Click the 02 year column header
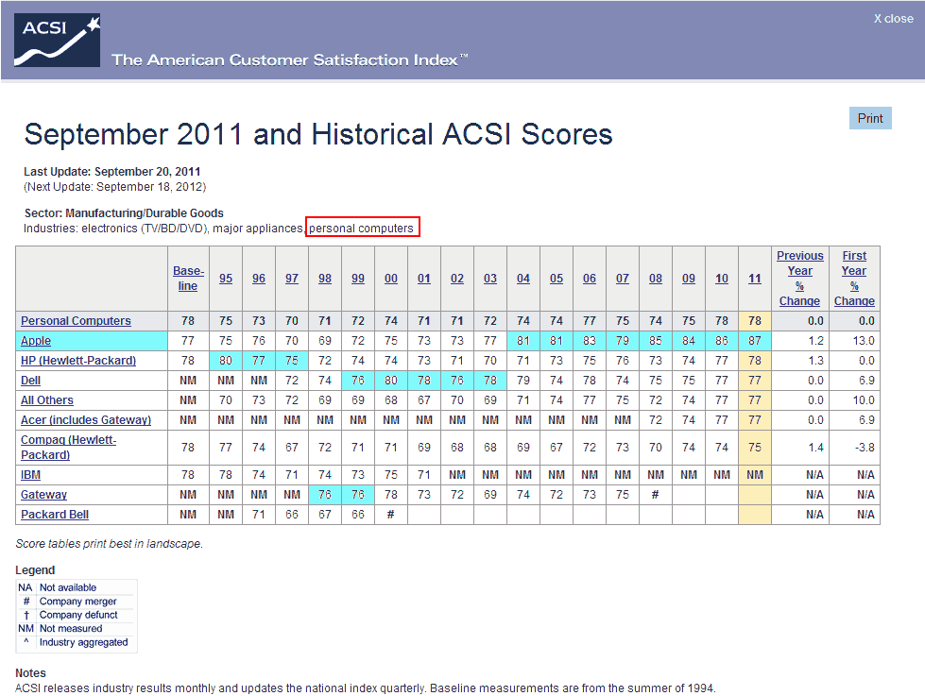 456,279
